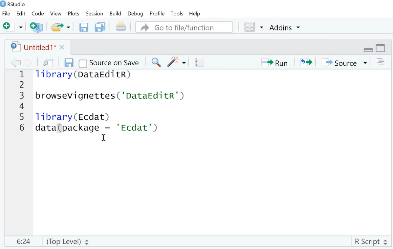The height and width of the screenshot is (249, 393).
Task: Expand recent files dropdown beside Open folder
Action: [68, 27]
